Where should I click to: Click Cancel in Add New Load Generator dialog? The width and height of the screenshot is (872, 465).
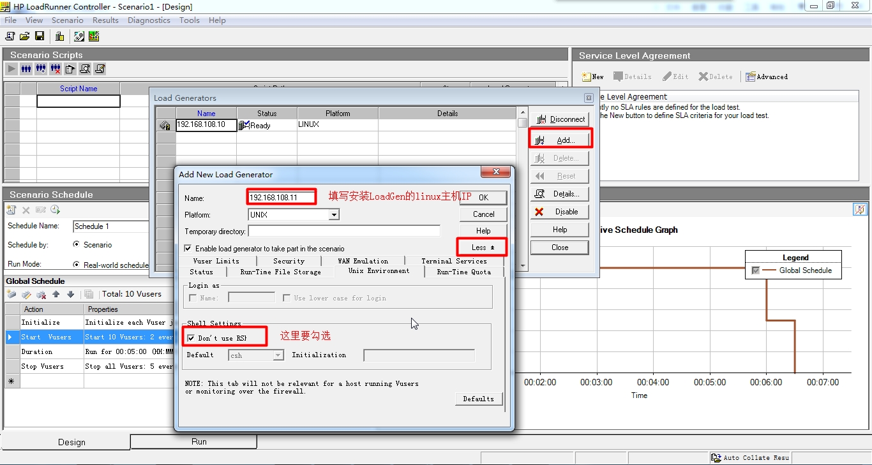[483, 214]
